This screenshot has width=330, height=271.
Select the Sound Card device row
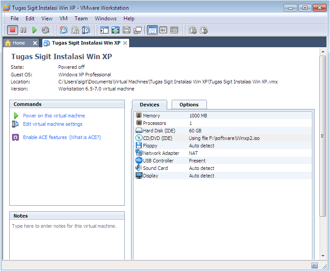point(223,168)
